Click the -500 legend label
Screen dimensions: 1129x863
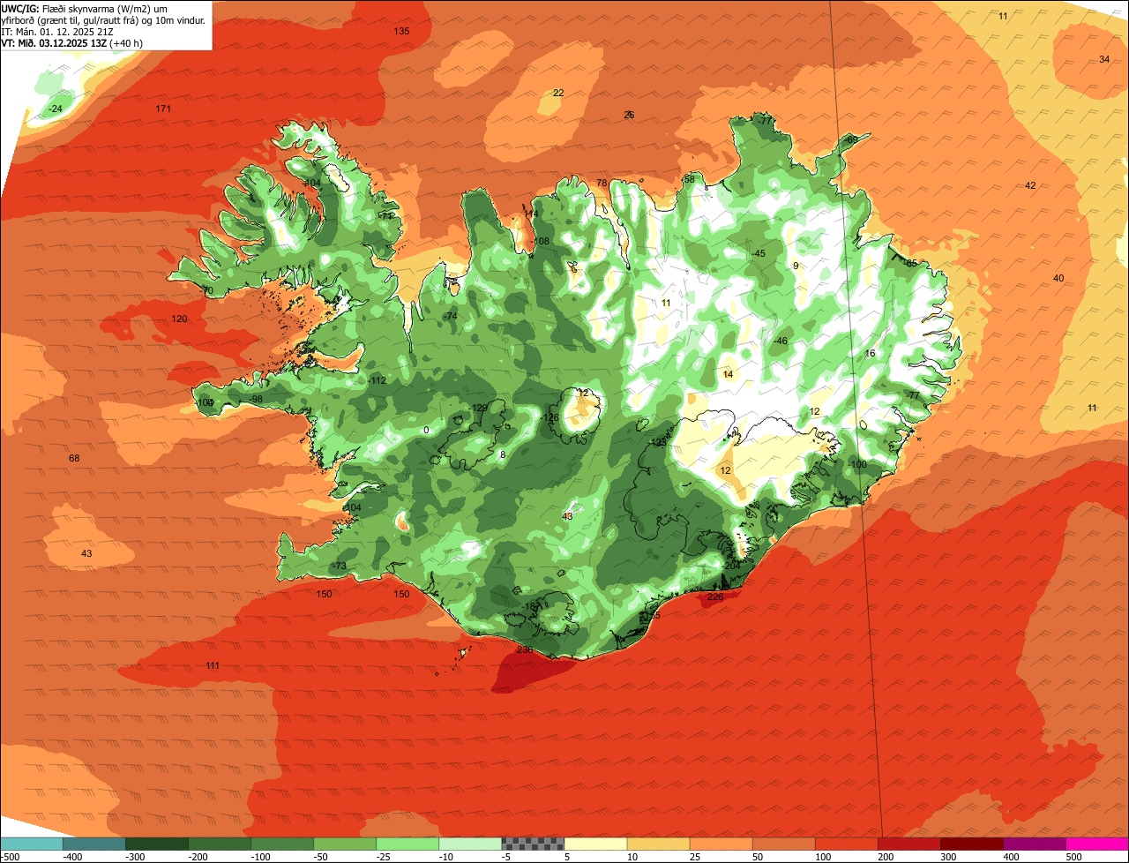(11, 857)
